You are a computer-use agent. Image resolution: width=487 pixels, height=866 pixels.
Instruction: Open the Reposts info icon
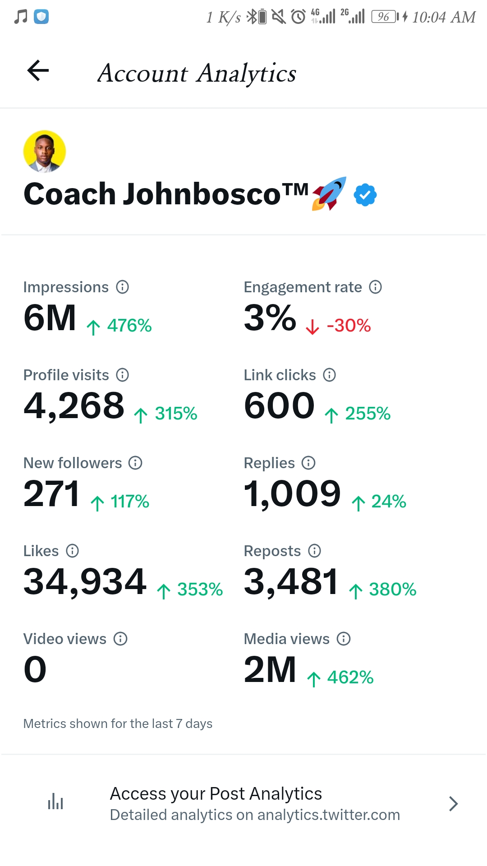click(x=314, y=551)
